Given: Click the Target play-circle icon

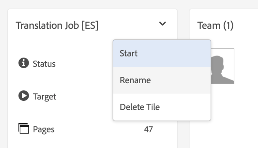Looking at the screenshot, I should pos(23,96).
